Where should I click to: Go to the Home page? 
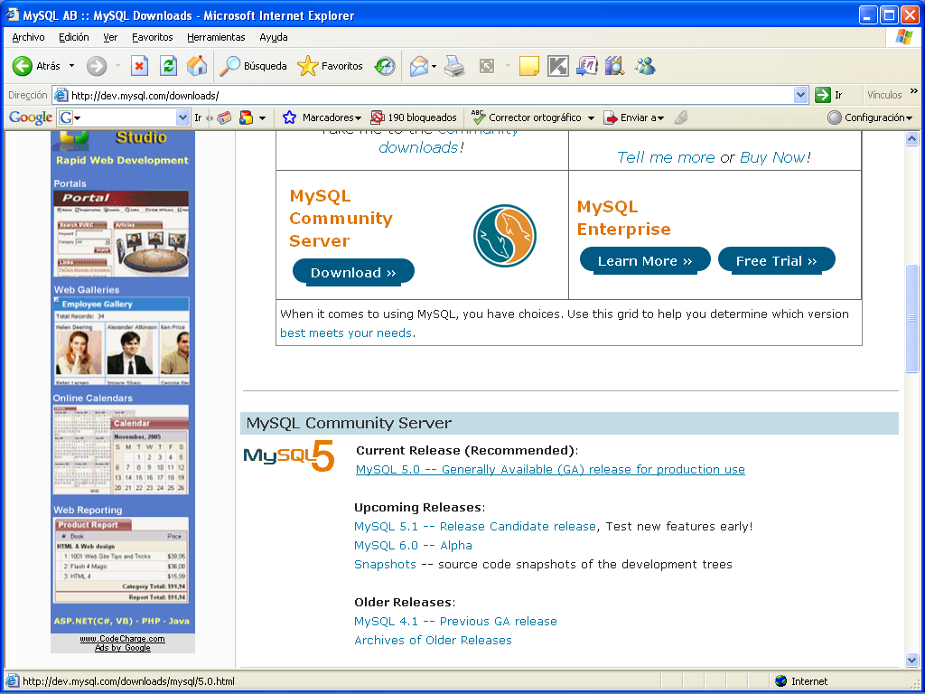197,66
